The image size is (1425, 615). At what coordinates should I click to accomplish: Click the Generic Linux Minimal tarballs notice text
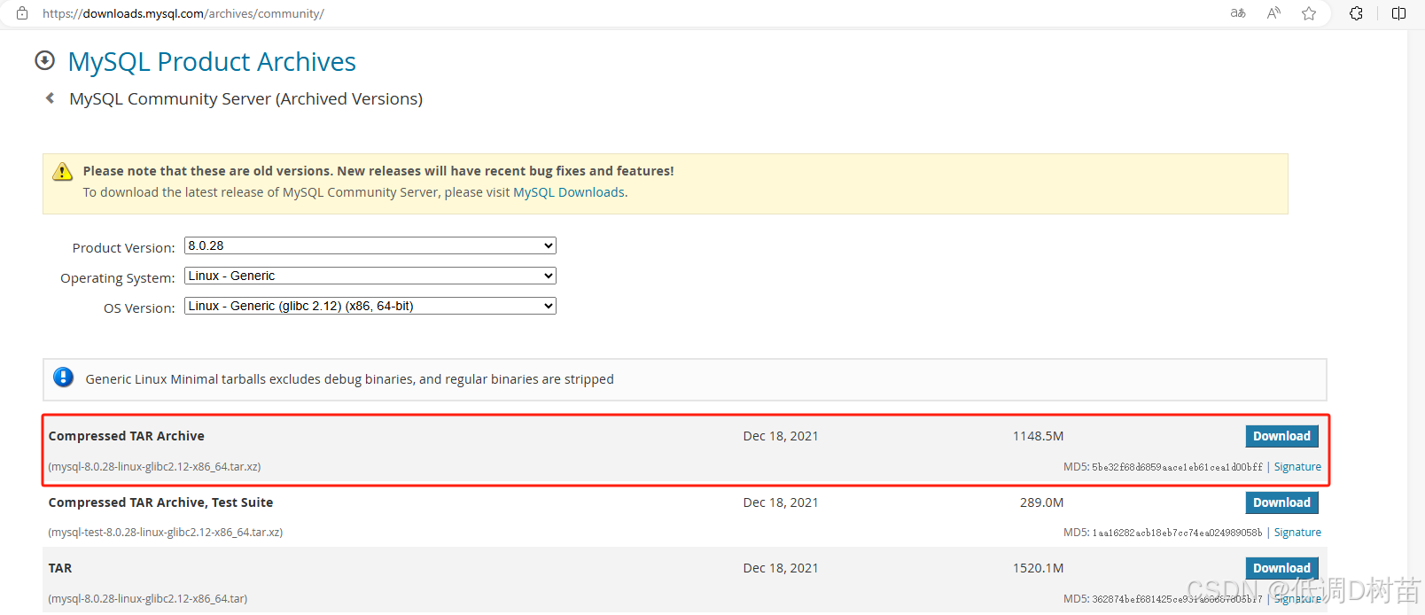point(350,379)
